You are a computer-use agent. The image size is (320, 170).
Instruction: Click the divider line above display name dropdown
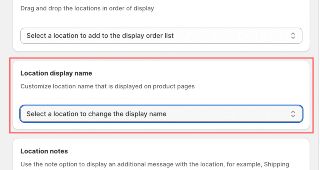tap(161, 98)
